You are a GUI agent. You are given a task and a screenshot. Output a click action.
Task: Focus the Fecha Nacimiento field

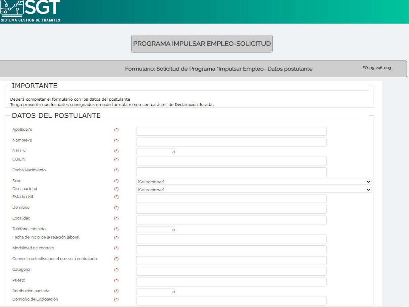[x=231, y=172]
